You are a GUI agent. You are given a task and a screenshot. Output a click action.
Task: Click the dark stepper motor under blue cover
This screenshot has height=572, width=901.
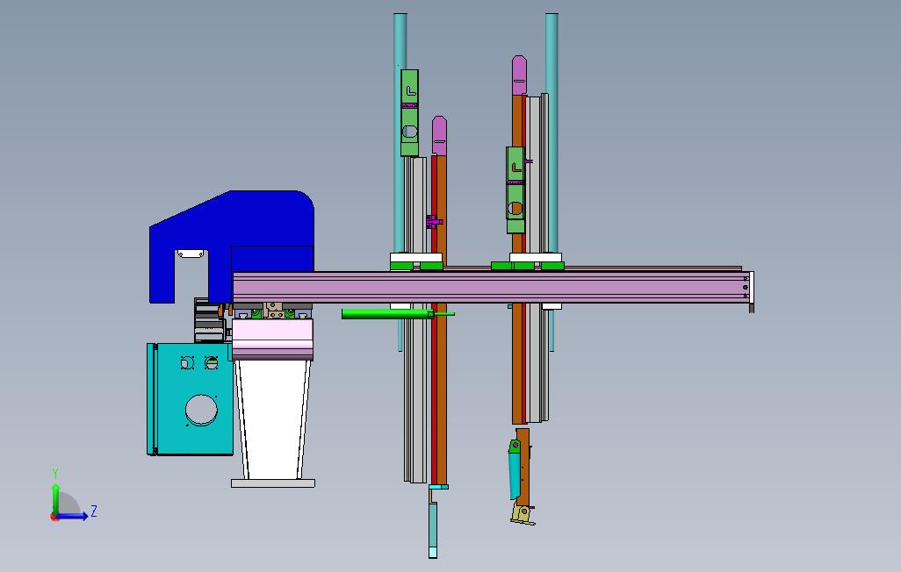[x=209, y=322]
